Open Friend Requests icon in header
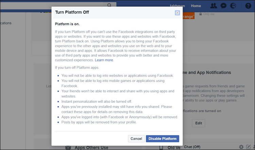 coord(214,6)
